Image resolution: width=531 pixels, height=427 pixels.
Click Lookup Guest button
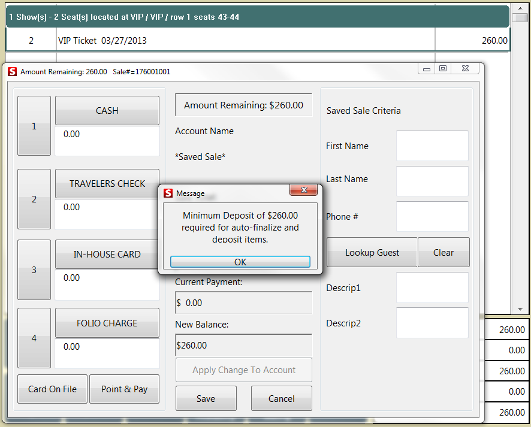point(372,253)
